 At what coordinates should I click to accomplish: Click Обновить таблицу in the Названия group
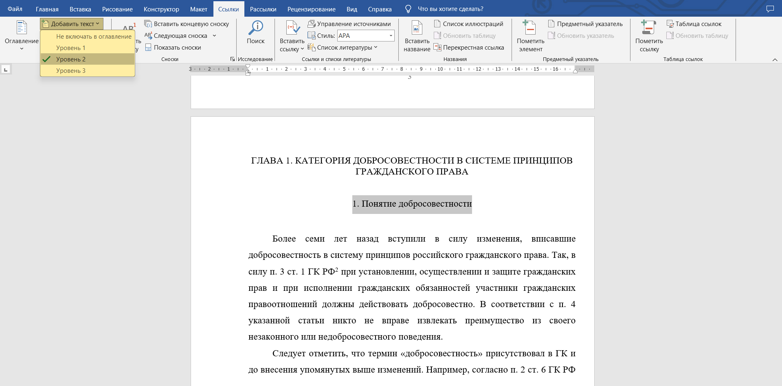[465, 36]
